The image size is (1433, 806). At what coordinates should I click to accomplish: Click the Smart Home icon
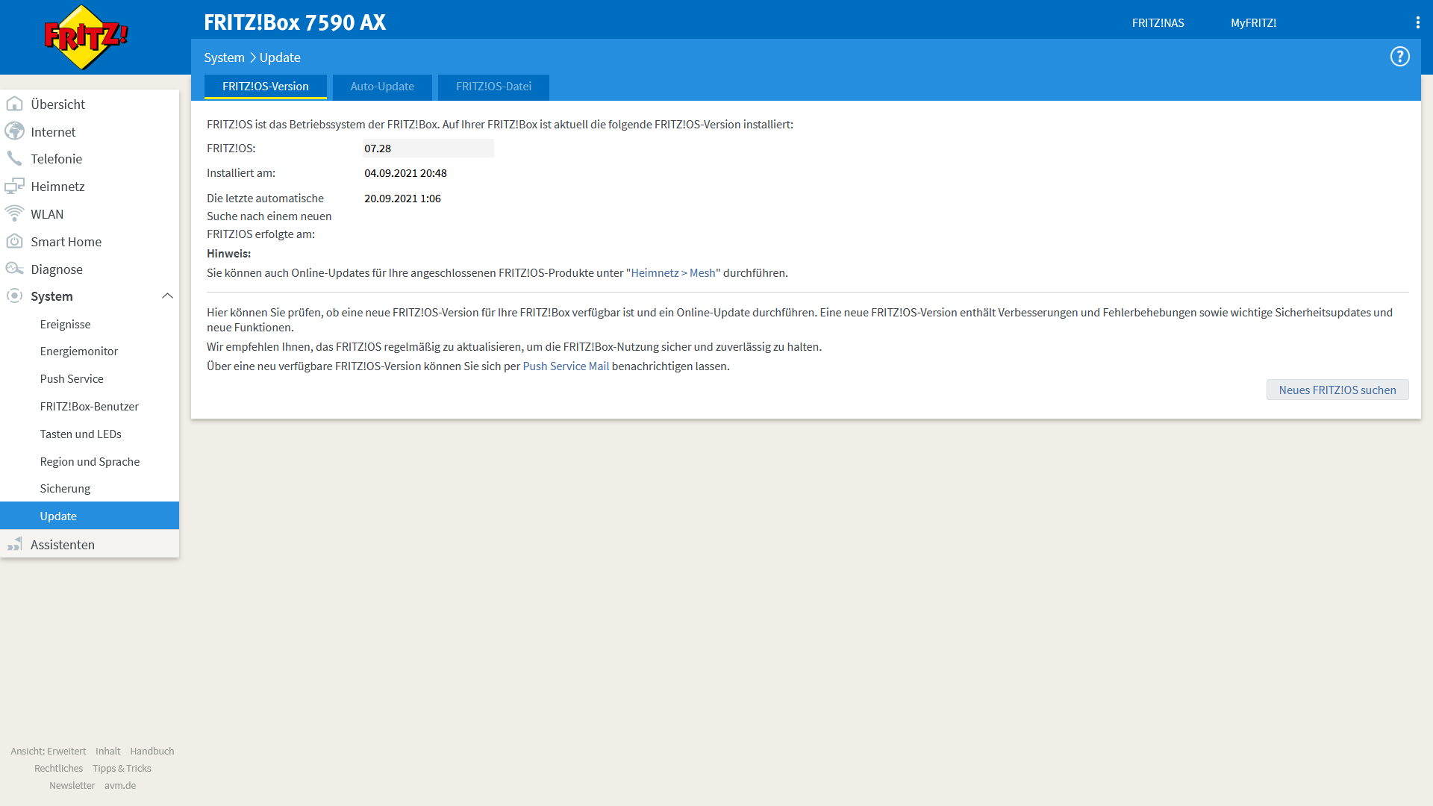(x=14, y=241)
